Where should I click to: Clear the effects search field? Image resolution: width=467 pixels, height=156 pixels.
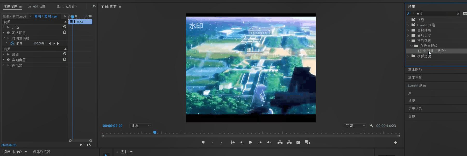point(458,13)
